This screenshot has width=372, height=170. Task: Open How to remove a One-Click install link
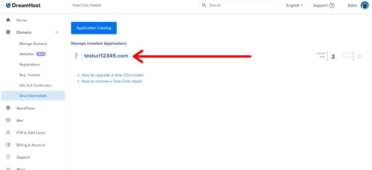112,81
